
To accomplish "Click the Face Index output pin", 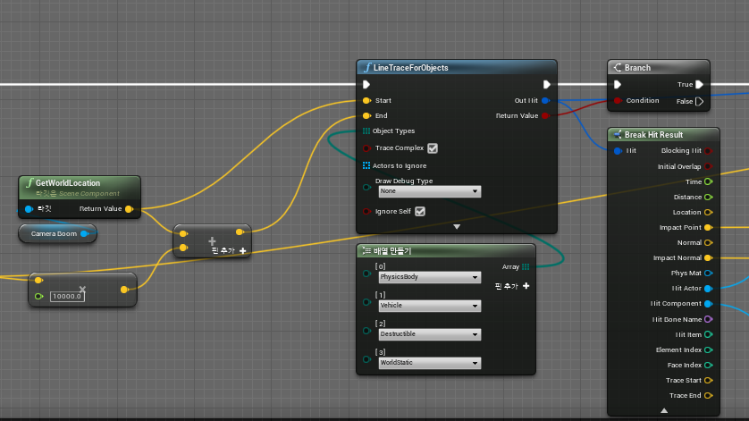I will [709, 365].
